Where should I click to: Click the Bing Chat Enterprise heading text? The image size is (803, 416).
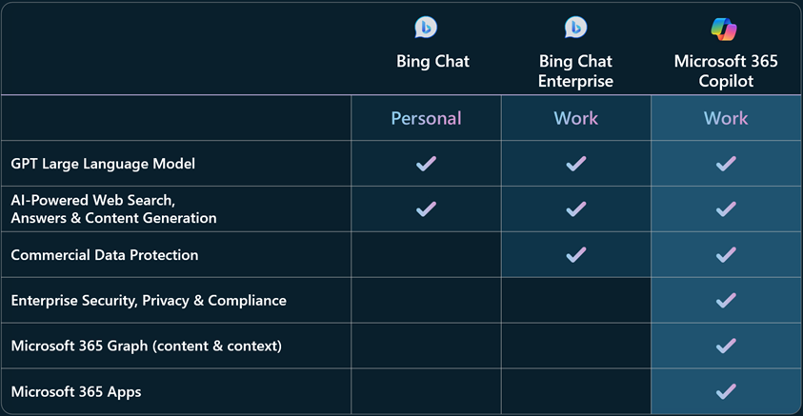[575, 71]
